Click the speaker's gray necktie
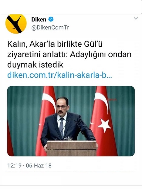The height and width of the screenshot is (189, 142). pyautogui.click(x=62, y=127)
